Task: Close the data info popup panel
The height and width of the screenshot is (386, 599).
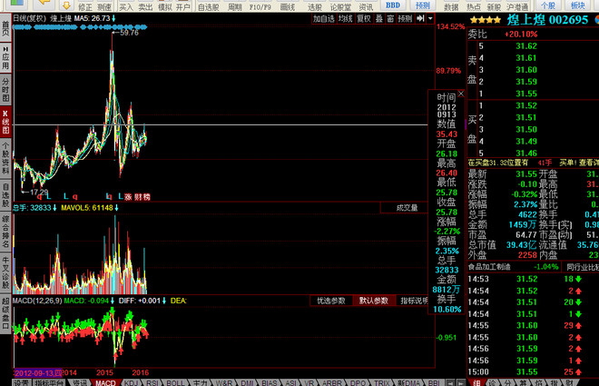Action: pos(461,94)
